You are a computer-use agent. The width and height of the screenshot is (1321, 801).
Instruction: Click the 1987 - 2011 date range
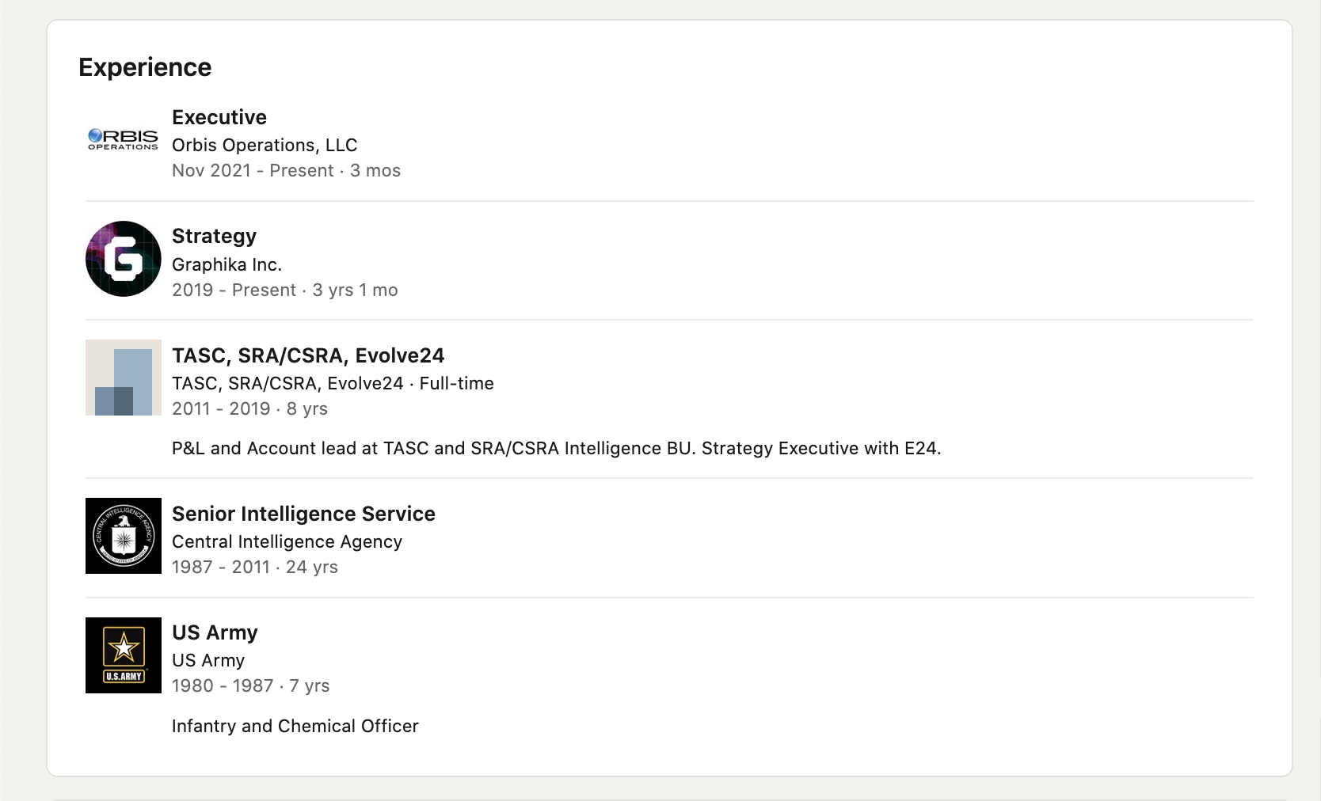tap(221, 567)
